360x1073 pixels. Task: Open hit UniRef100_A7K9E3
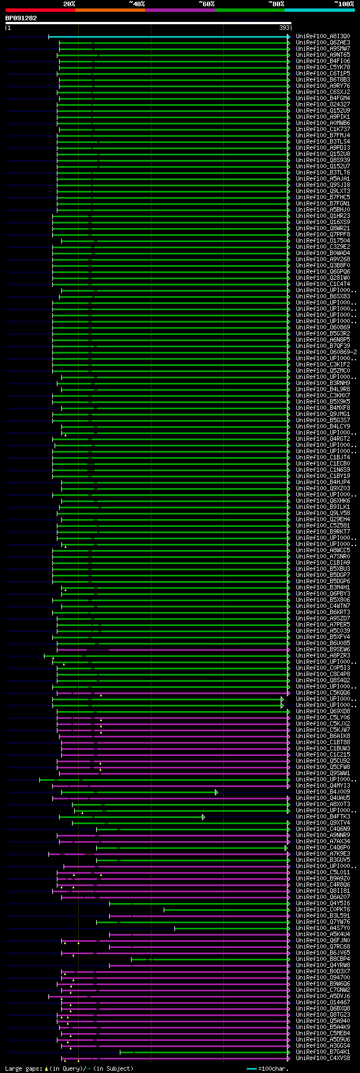(x=323, y=854)
